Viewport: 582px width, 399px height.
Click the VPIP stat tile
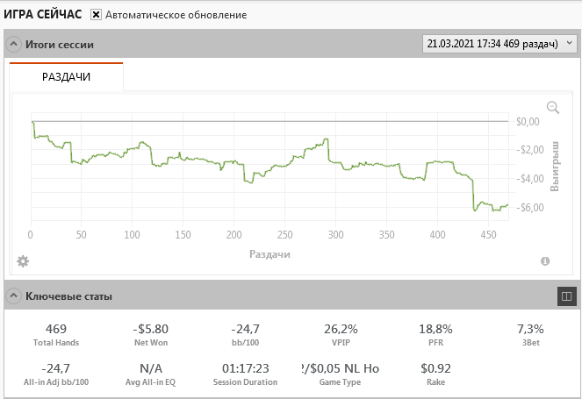[x=340, y=335]
